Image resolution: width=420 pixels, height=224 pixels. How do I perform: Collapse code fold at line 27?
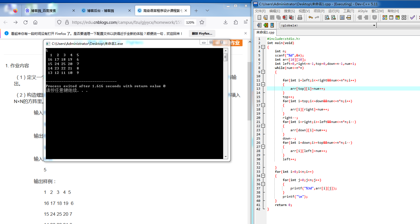pyautogui.click(x=263, y=147)
